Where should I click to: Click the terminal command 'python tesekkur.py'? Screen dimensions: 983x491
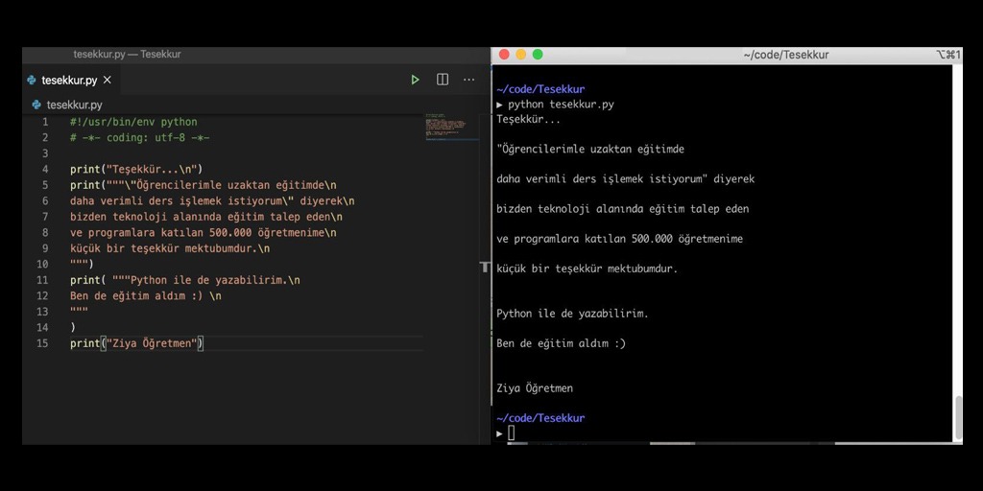click(x=561, y=105)
